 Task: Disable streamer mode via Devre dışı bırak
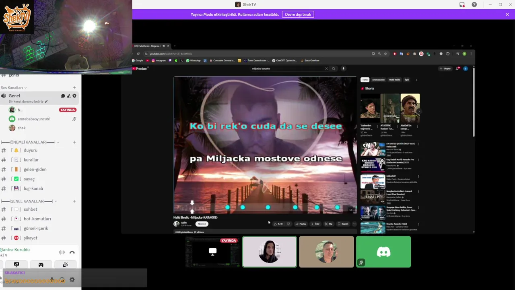tap(298, 14)
